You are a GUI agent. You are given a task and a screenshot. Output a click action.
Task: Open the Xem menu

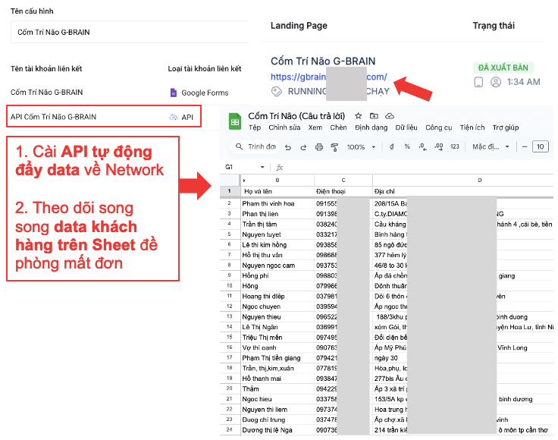point(315,127)
